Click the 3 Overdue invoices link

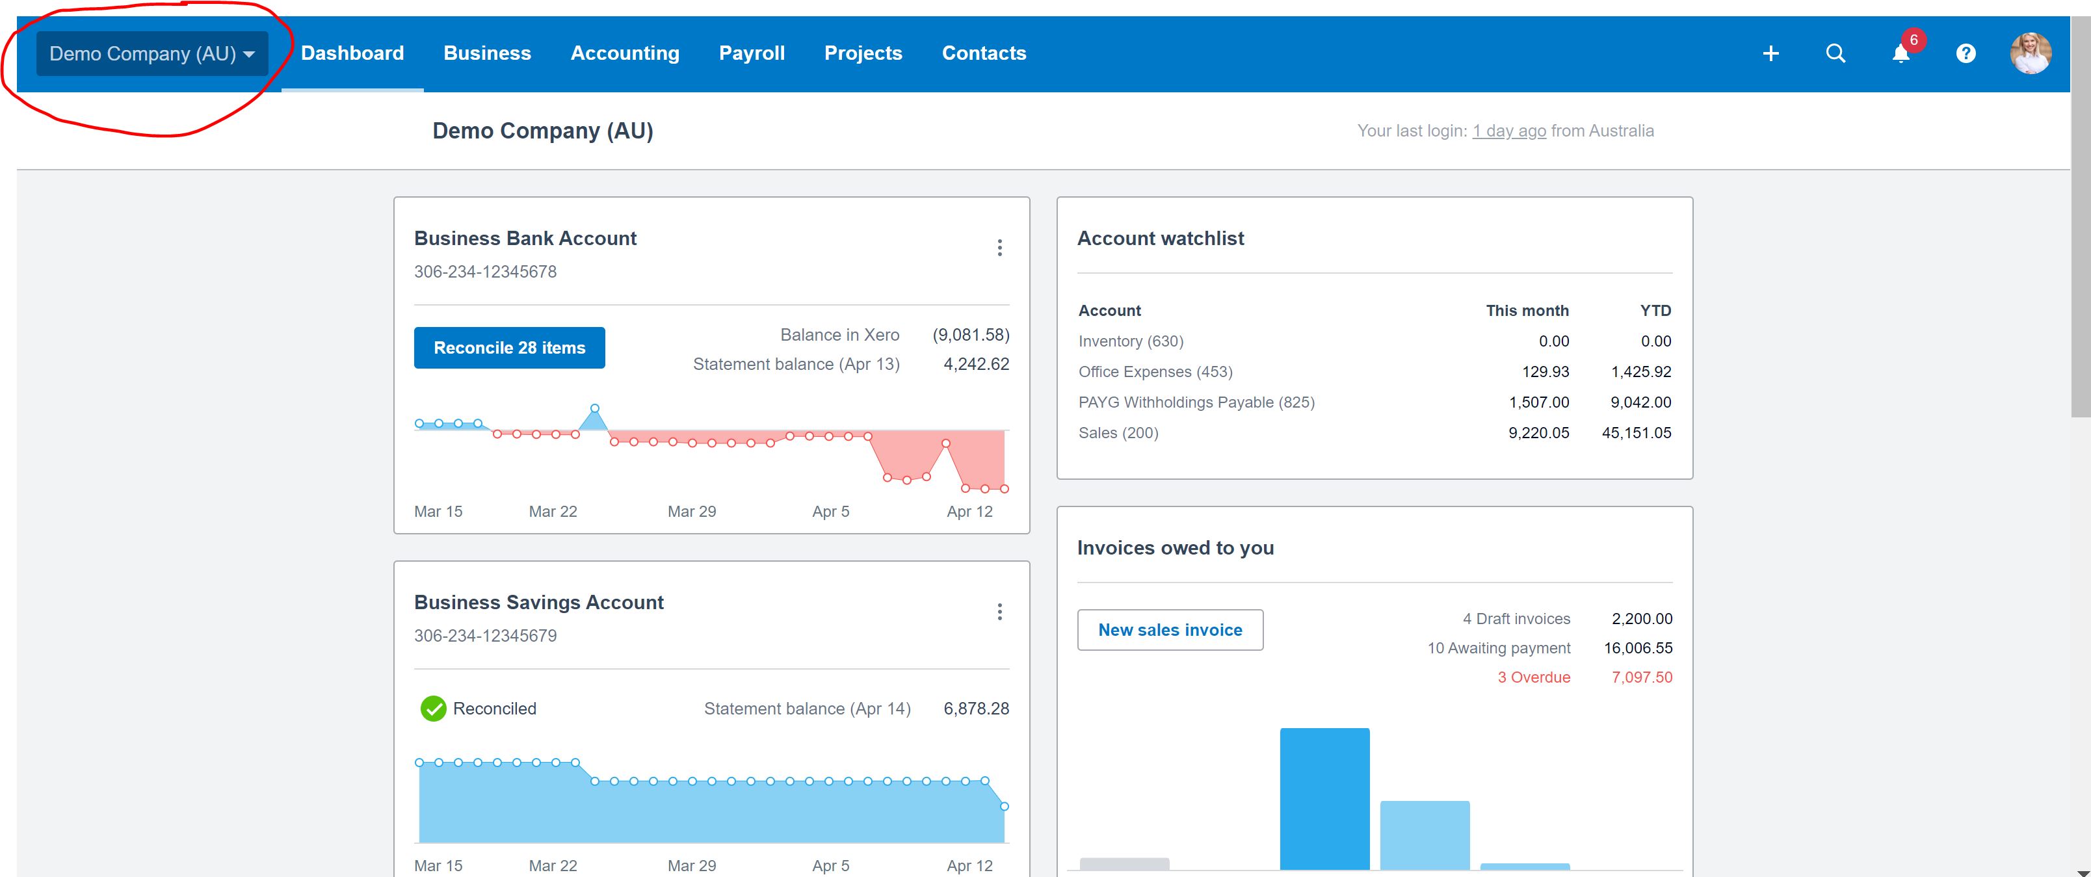click(1533, 677)
